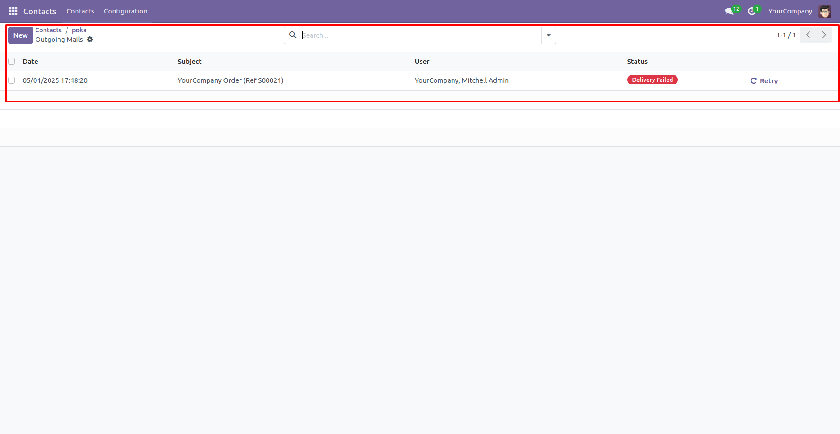Click the Retry refresh icon
Image resolution: width=840 pixels, height=434 pixels.
coord(754,80)
